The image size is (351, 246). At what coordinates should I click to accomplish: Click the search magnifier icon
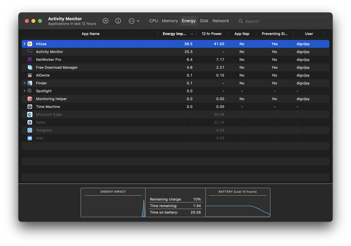pos(241,21)
